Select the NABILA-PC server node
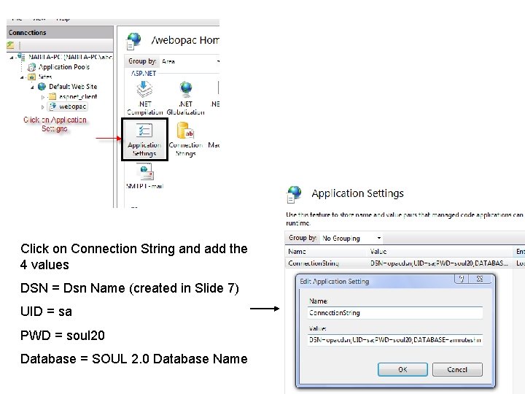This screenshot has height=394, width=525. coord(66,57)
